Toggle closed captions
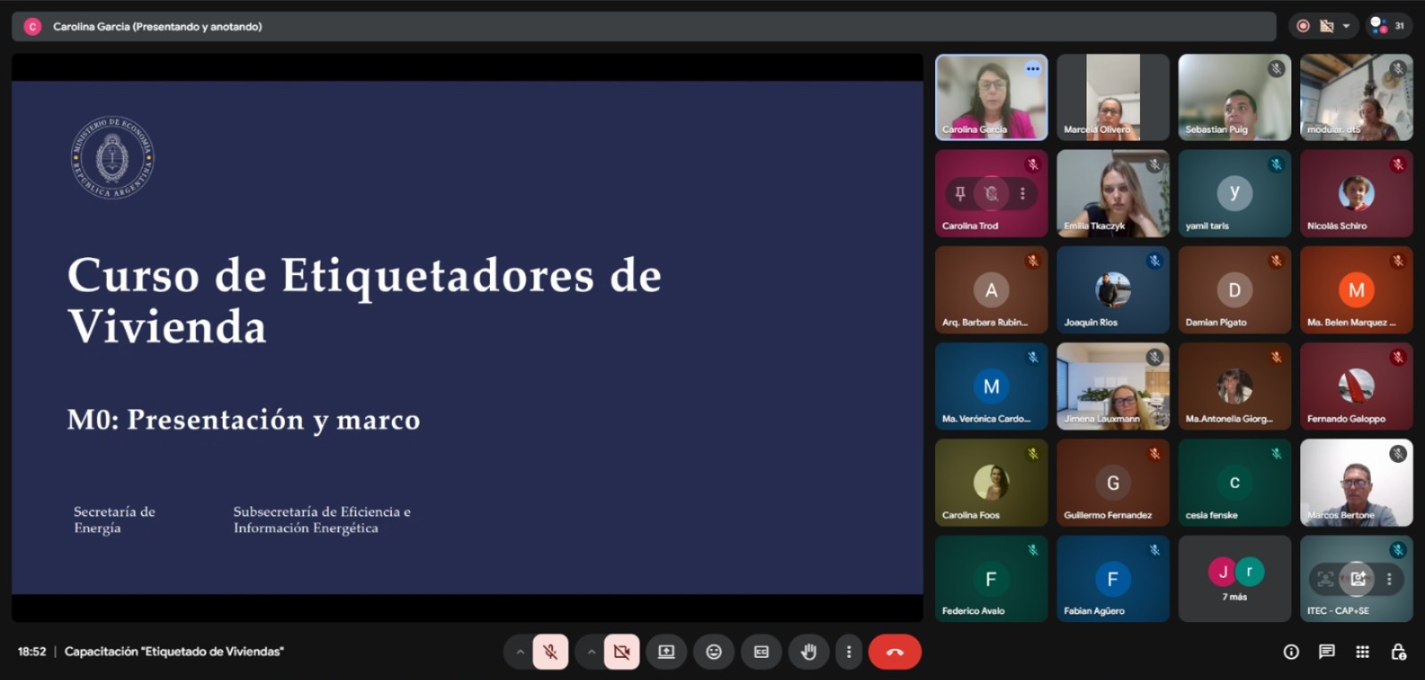The width and height of the screenshot is (1425, 680). click(x=761, y=652)
